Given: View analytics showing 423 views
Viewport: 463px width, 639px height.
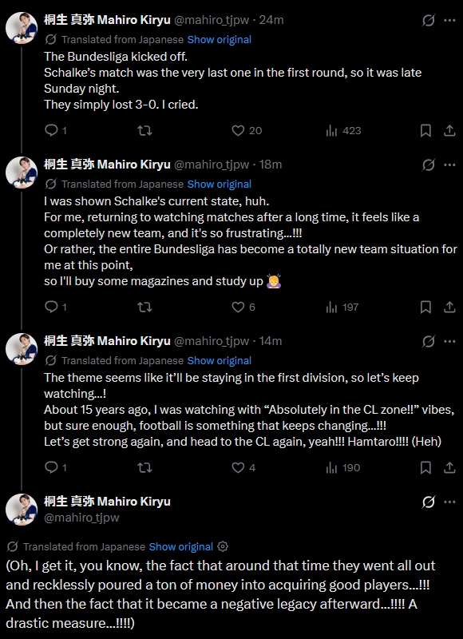Looking at the screenshot, I should pos(343,130).
